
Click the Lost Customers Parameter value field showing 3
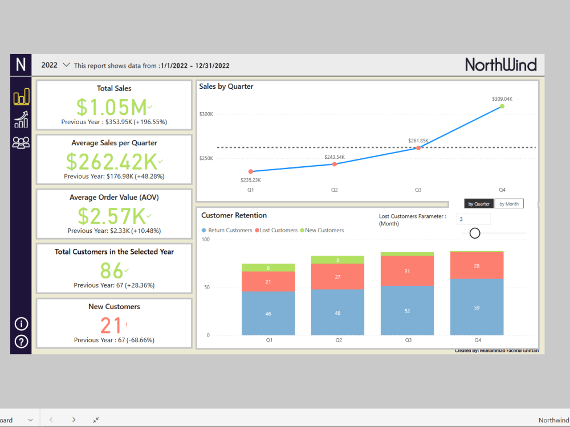(x=474, y=218)
